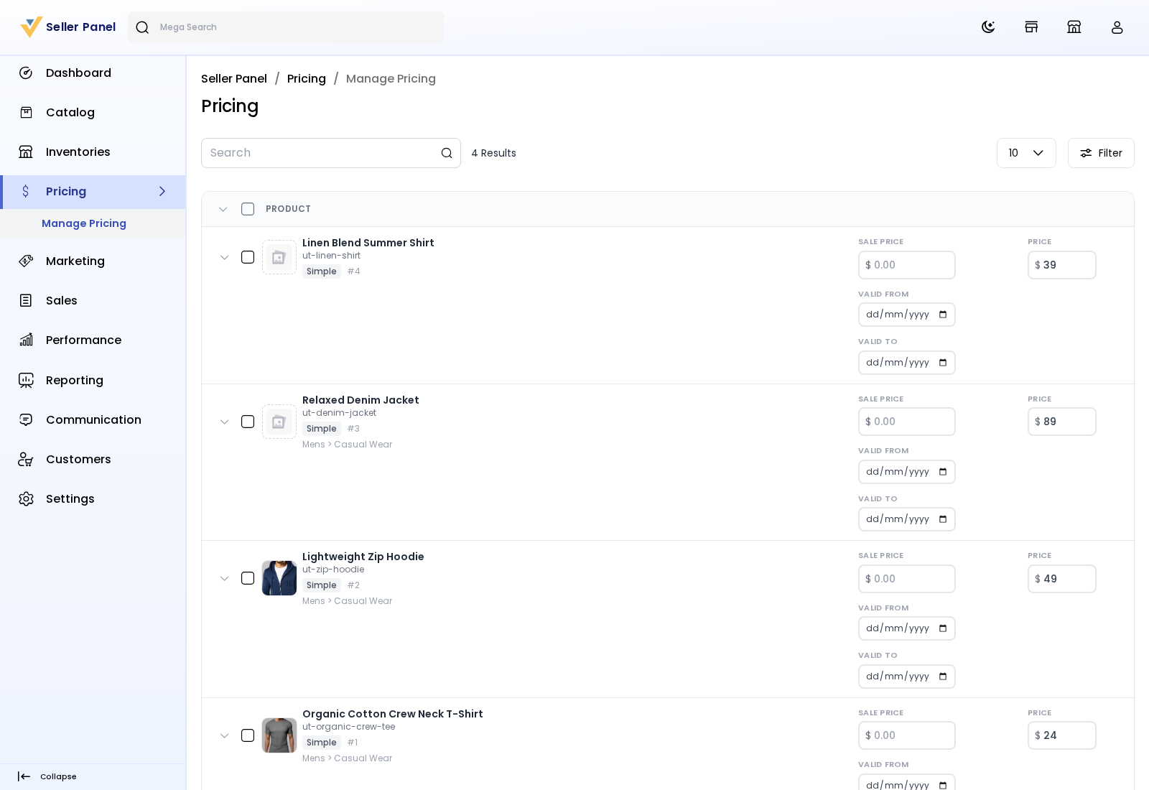This screenshot has height=790, width=1149.
Task: Select Lightweight Zip Hoodie checkbox
Action: [248, 578]
